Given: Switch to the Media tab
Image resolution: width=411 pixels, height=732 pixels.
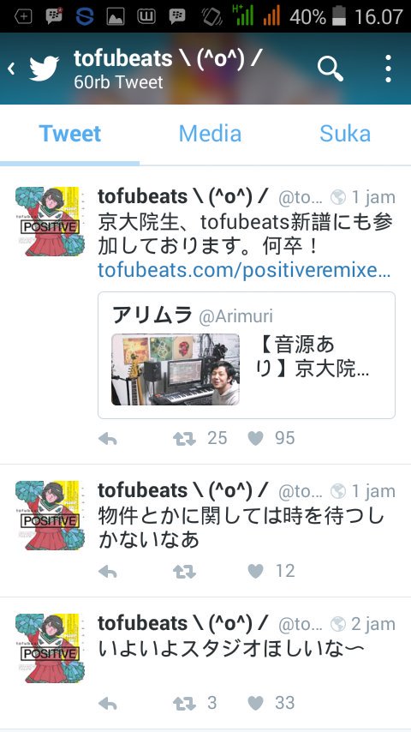Looking at the screenshot, I should click(x=210, y=134).
